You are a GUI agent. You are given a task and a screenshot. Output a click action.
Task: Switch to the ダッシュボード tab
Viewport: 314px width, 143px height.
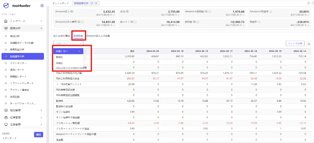(x=61, y=3)
